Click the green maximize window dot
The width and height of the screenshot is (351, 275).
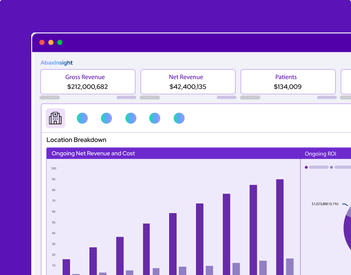tap(60, 43)
